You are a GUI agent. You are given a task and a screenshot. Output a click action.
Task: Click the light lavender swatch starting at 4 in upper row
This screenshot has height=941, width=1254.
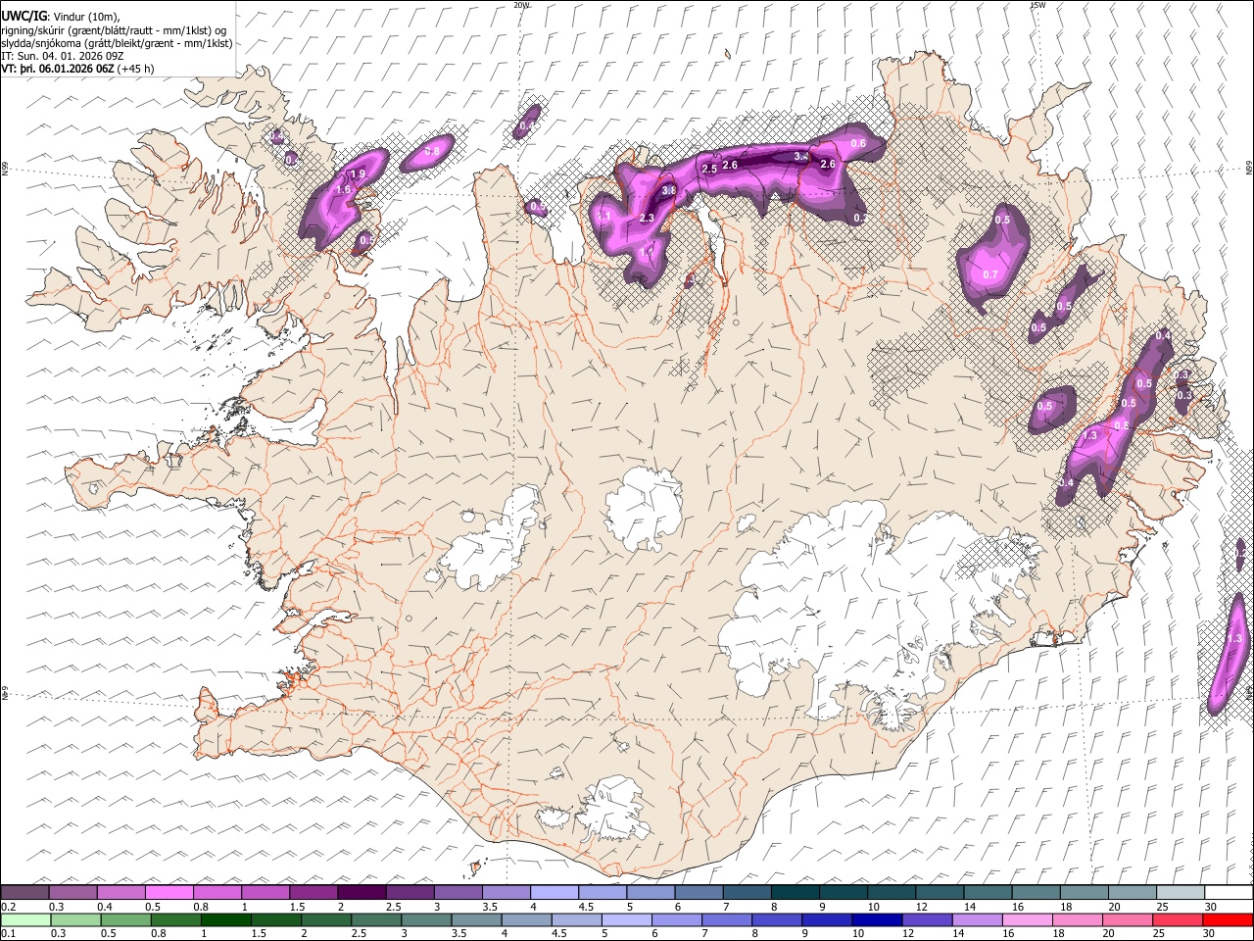[555, 893]
